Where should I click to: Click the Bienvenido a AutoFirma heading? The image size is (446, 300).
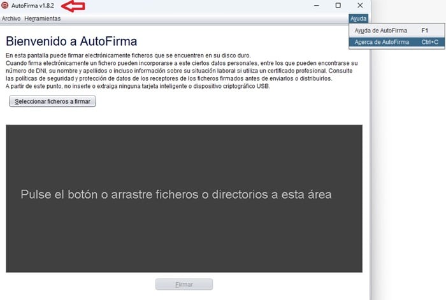click(71, 41)
